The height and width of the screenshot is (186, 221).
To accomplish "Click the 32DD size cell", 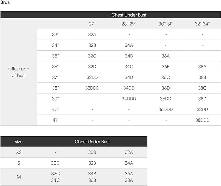I will (92, 77).
